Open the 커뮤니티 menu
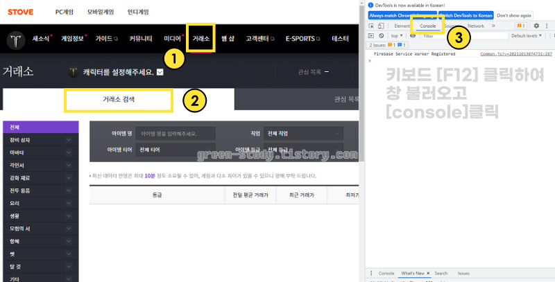 141,39
